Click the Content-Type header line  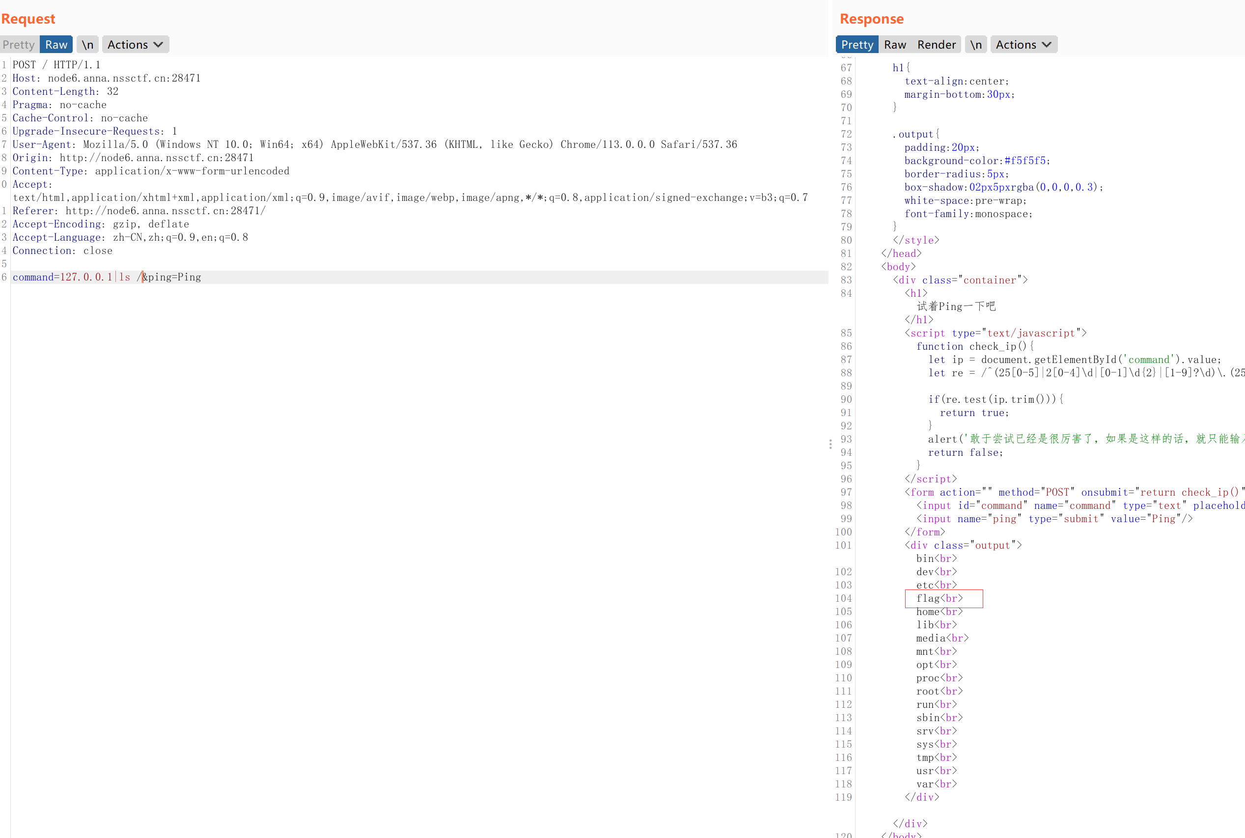click(x=151, y=171)
